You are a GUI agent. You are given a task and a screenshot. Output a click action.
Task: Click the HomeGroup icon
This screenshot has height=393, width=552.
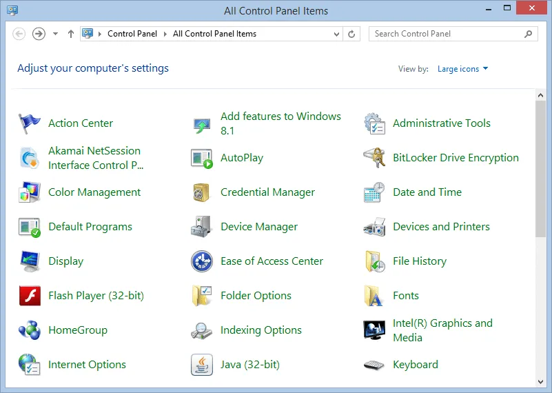coord(30,330)
